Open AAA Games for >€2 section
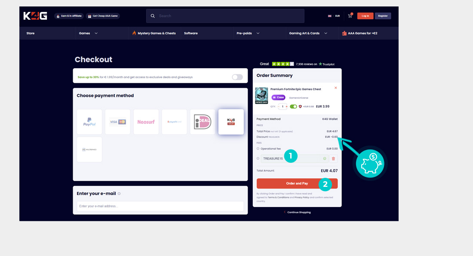 point(359,34)
